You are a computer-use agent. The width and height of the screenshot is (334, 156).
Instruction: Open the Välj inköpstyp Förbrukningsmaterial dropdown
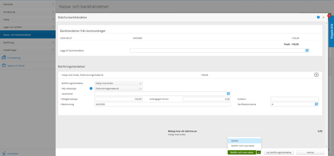tap(119, 89)
